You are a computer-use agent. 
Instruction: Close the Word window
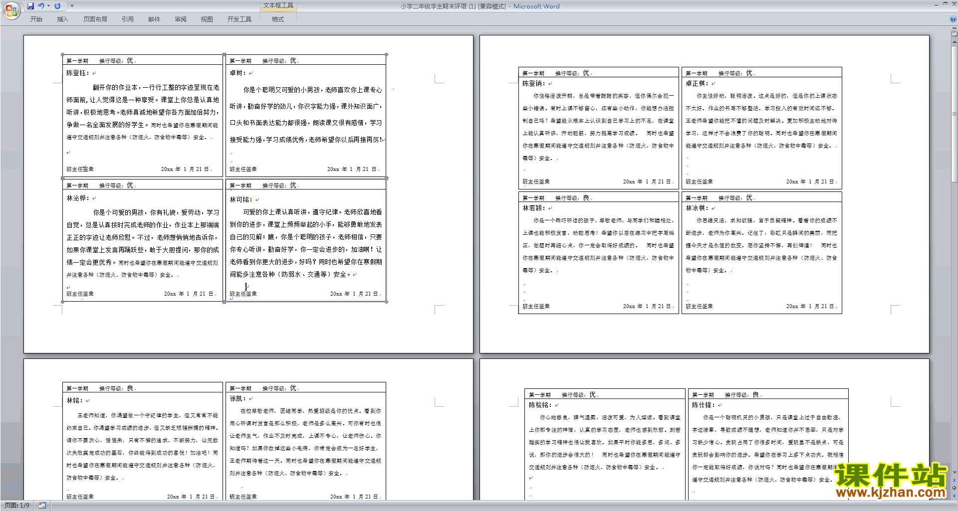pos(954,4)
